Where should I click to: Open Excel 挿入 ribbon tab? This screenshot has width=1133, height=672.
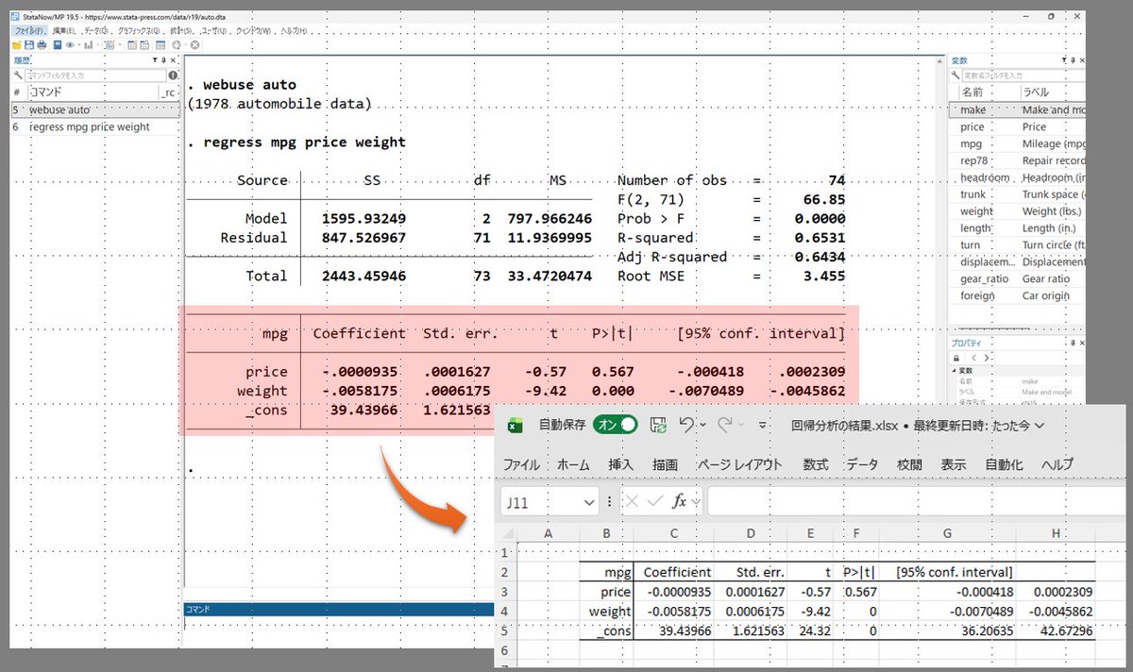click(x=621, y=464)
